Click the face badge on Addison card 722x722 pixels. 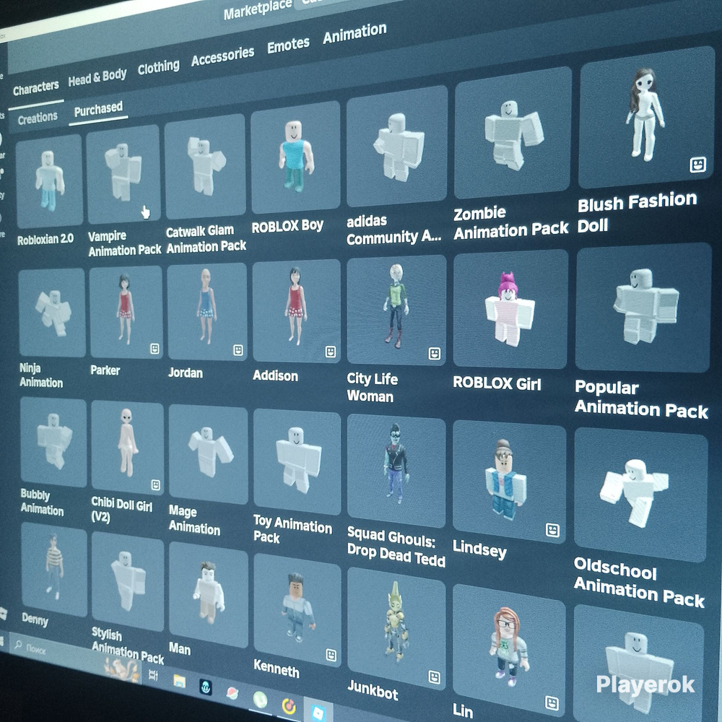tap(330, 352)
